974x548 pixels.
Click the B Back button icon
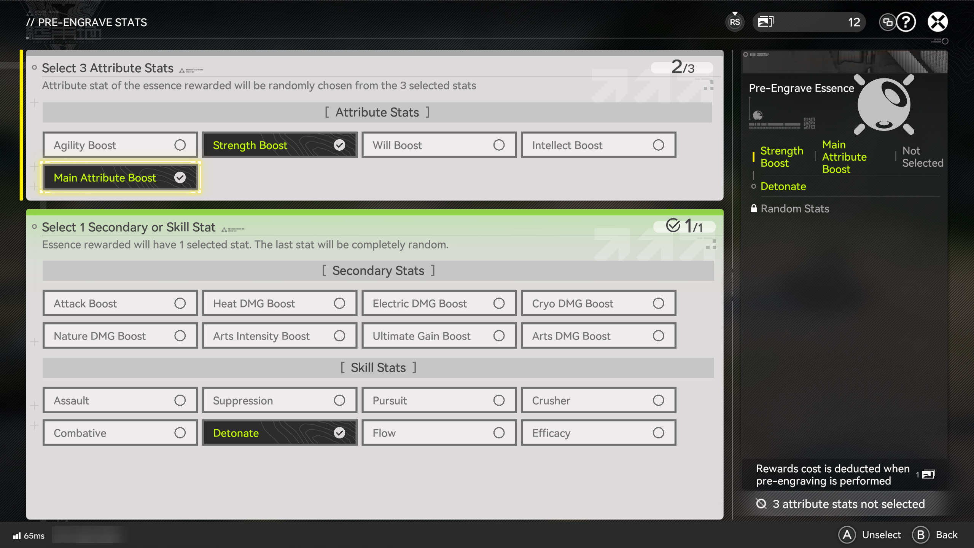921,535
